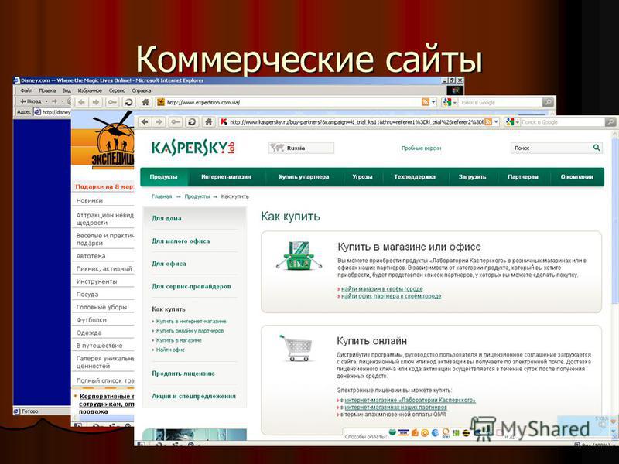Open О компании navigation tab
Viewport: 619px width, 464px height.
point(576,177)
